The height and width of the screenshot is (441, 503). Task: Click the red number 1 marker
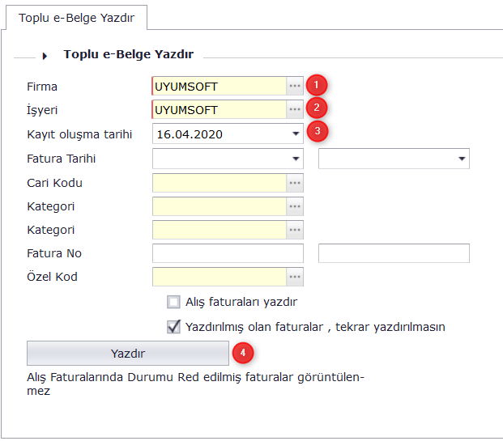(x=318, y=84)
